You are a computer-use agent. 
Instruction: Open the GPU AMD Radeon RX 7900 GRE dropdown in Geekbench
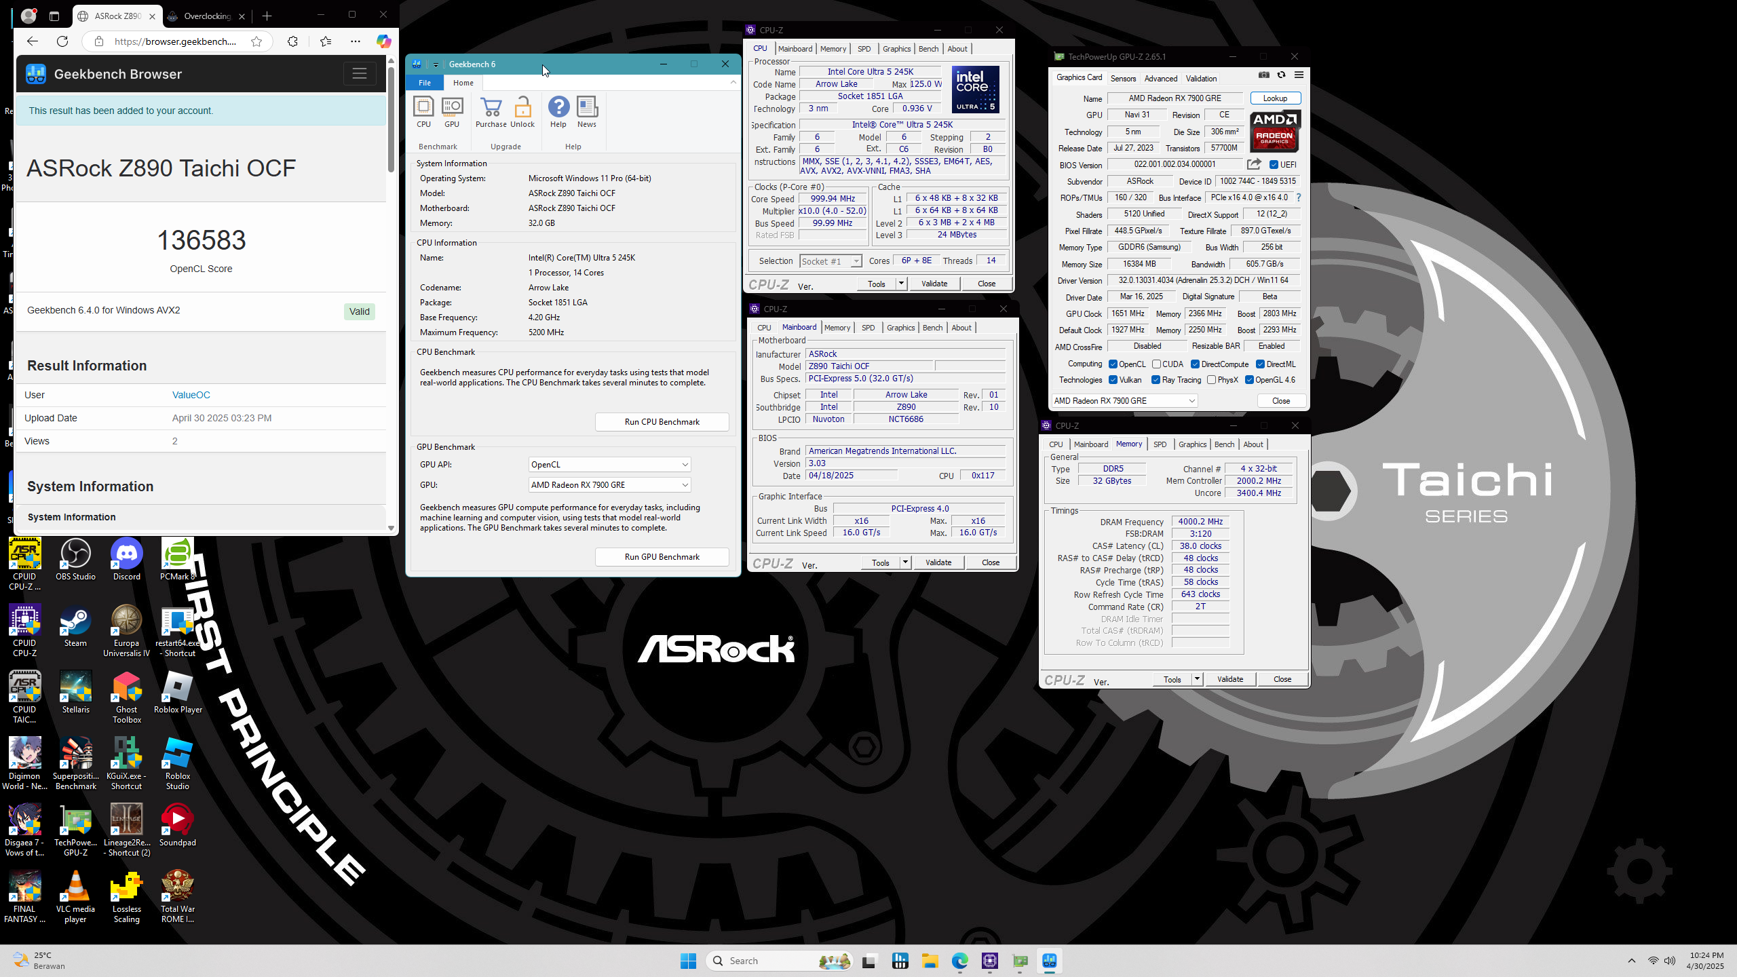(x=609, y=485)
